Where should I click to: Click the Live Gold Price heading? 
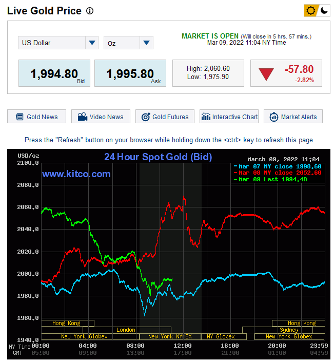tap(44, 11)
